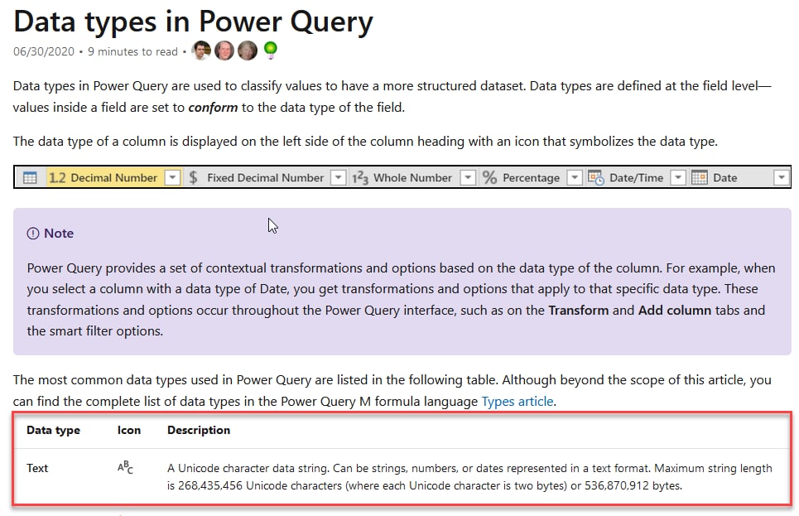Select the Decimal Number column header

coord(113,177)
